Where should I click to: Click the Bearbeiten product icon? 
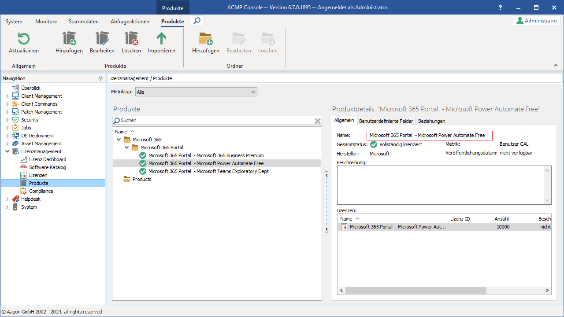tap(102, 39)
